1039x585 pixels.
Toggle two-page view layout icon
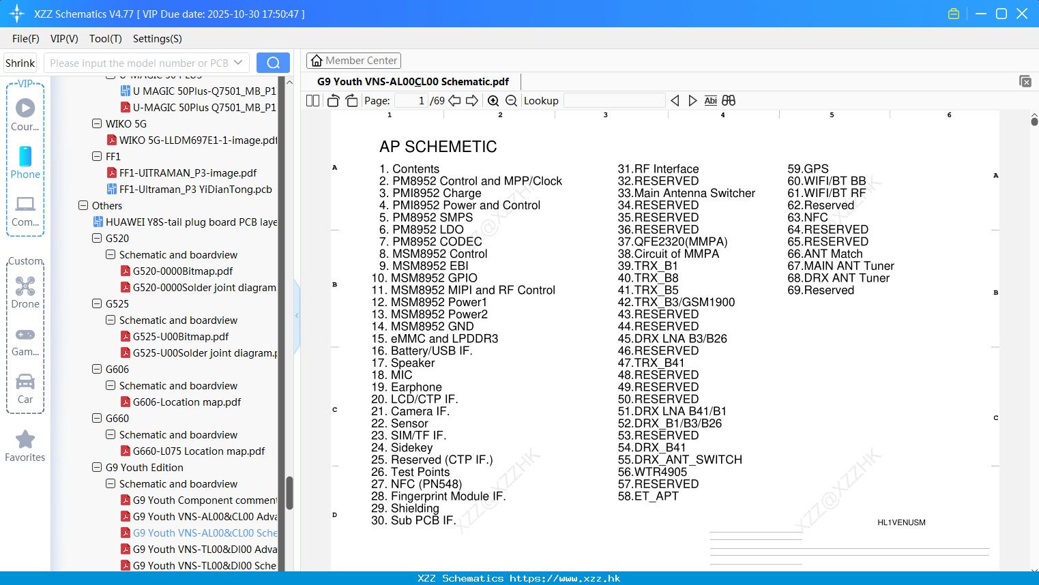click(312, 101)
